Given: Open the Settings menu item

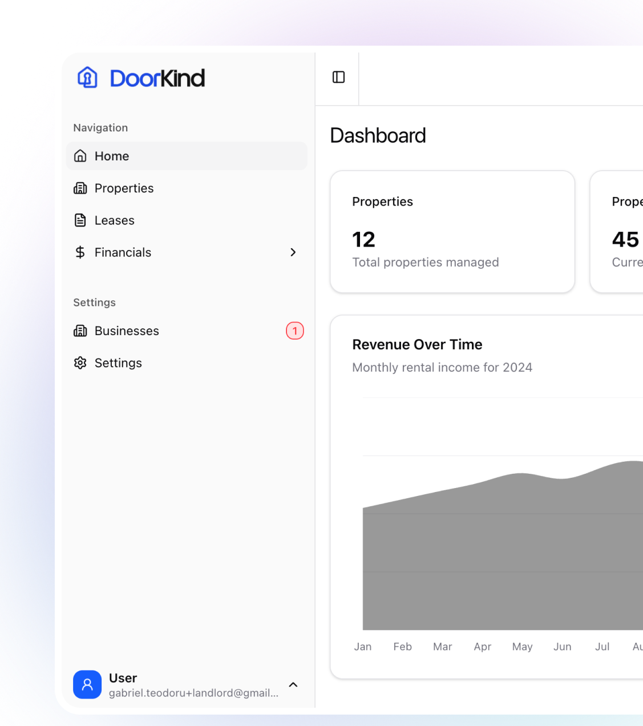Looking at the screenshot, I should 187,362.
